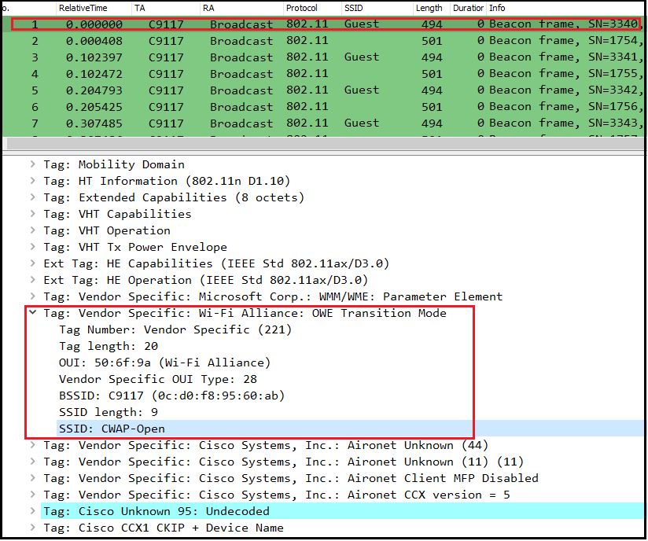Expand the Aironet CCX version = 5 tag
Image resolution: width=648 pixels, height=541 pixels.
point(31,495)
